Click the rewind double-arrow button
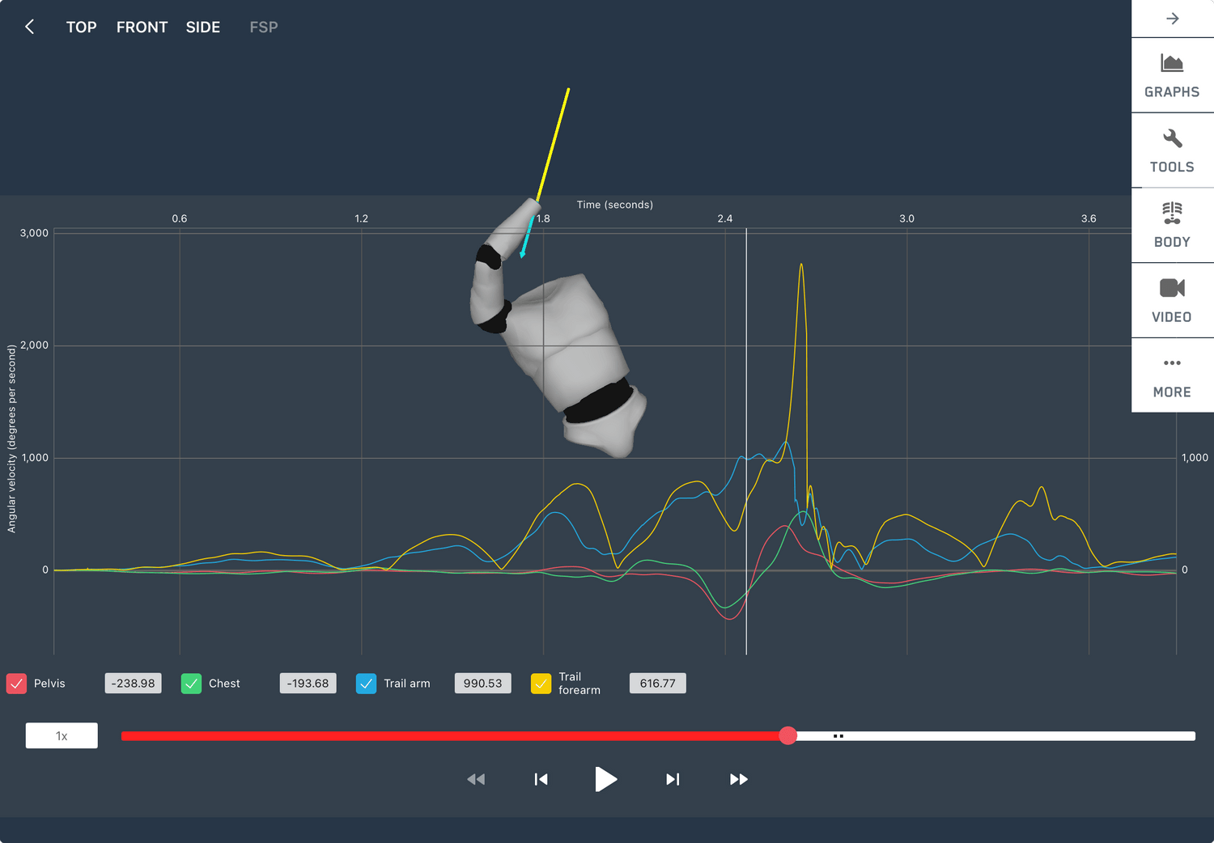Viewport: 1214px width, 843px height. (476, 779)
